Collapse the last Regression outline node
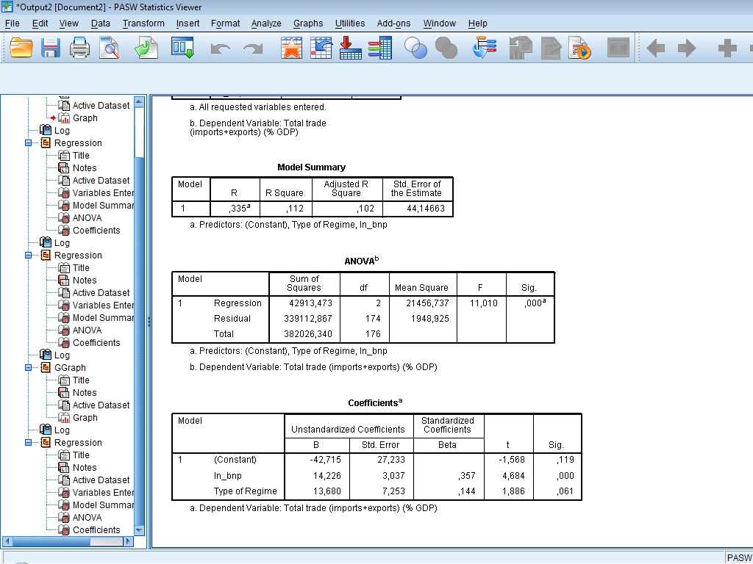This screenshot has height=564, width=753. pos(29,443)
